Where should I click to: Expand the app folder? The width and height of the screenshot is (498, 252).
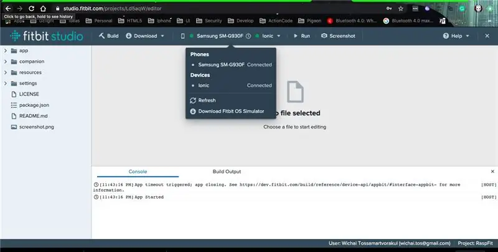[6, 51]
